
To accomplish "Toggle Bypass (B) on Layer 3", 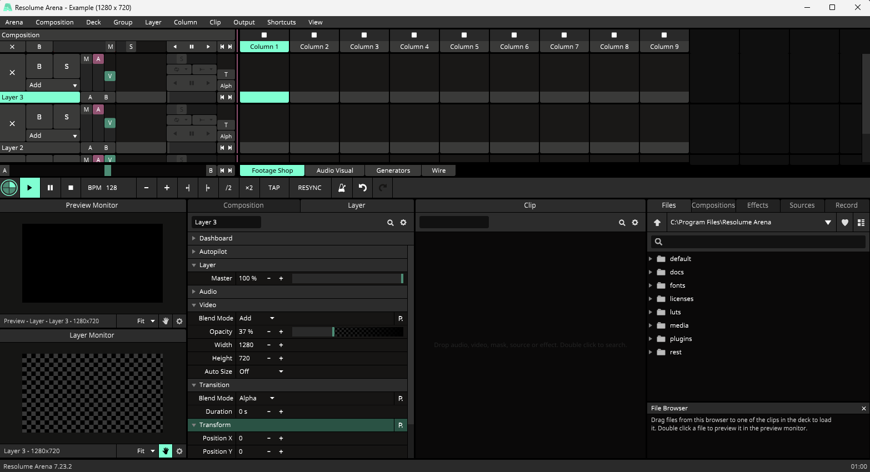I will pyautogui.click(x=39, y=66).
